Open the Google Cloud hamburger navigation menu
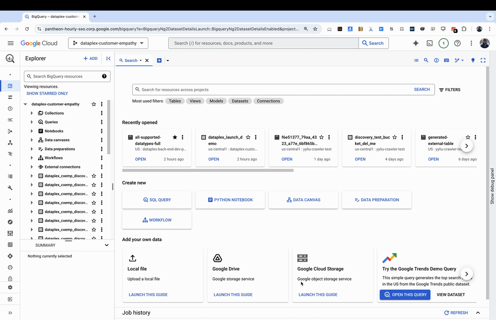The width and height of the screenshot is (496, 320). pos(10,43)
